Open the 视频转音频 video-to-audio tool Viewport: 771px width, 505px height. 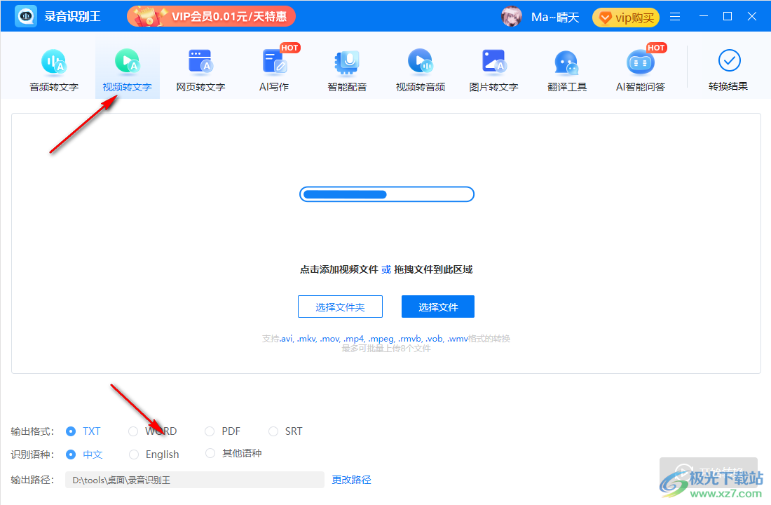pyautogui.click(x=421, y=70)
